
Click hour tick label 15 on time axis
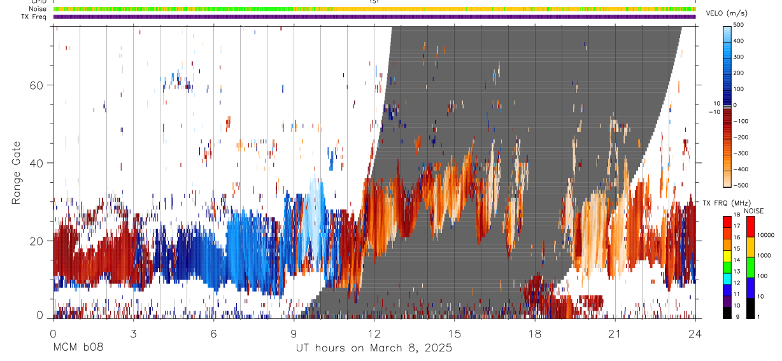454,333
